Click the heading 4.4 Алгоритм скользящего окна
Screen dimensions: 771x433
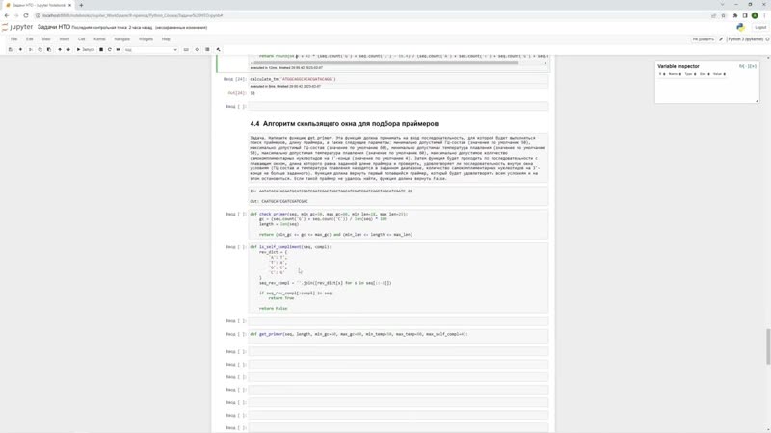click(x=344, y=124)
